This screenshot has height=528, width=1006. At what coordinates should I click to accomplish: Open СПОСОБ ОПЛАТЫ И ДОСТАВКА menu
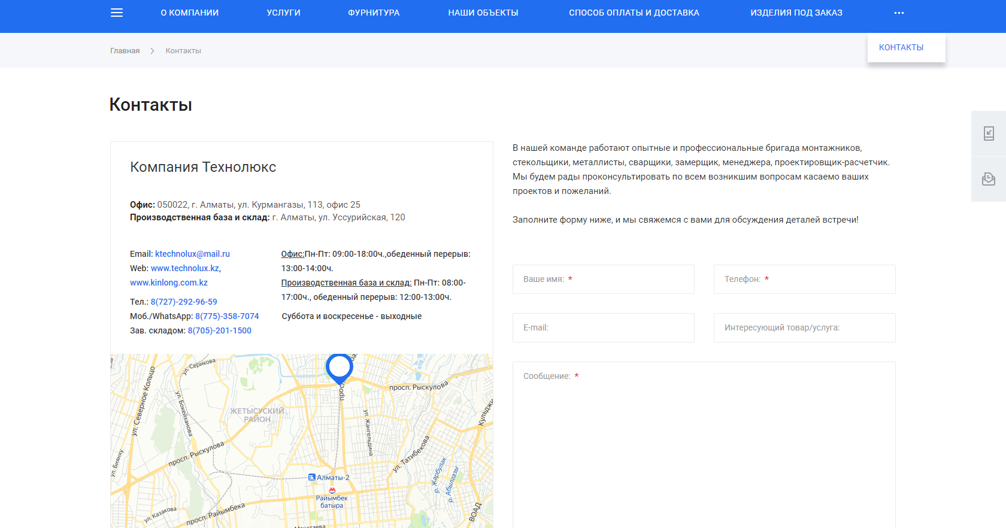(634, 13)
